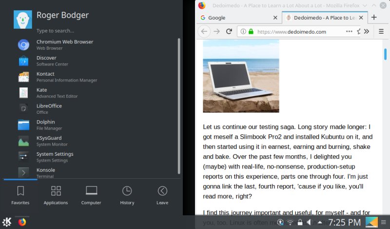Click the Firefox page scrollbar thumb
390x229 pixels.
385,54
